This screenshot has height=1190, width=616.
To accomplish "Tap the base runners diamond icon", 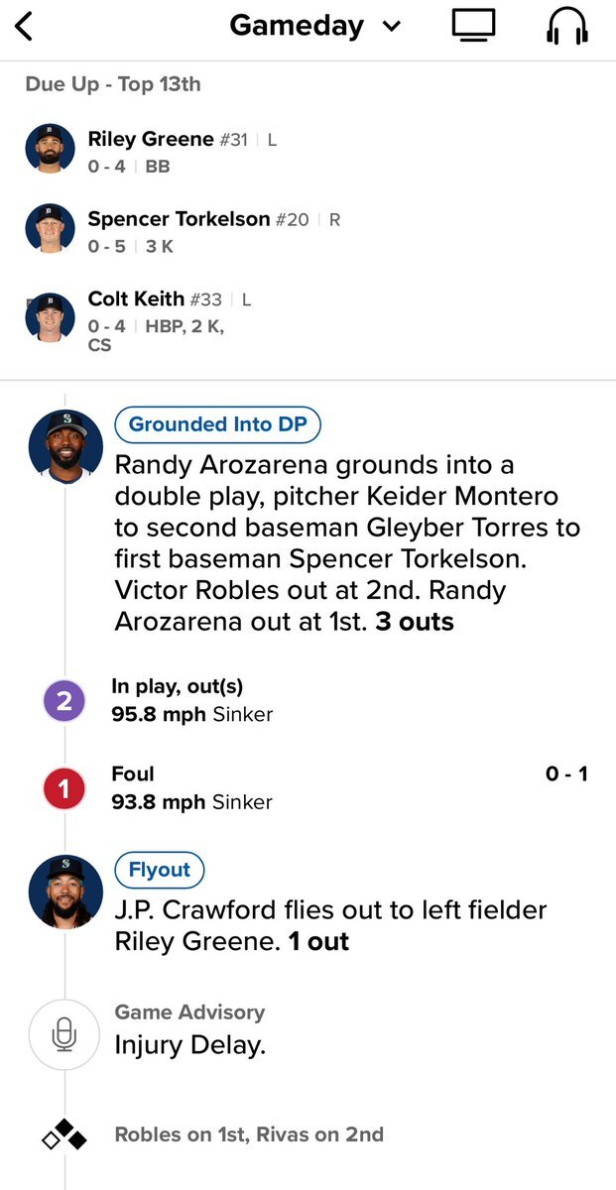I will click(x=64, y=1134).
